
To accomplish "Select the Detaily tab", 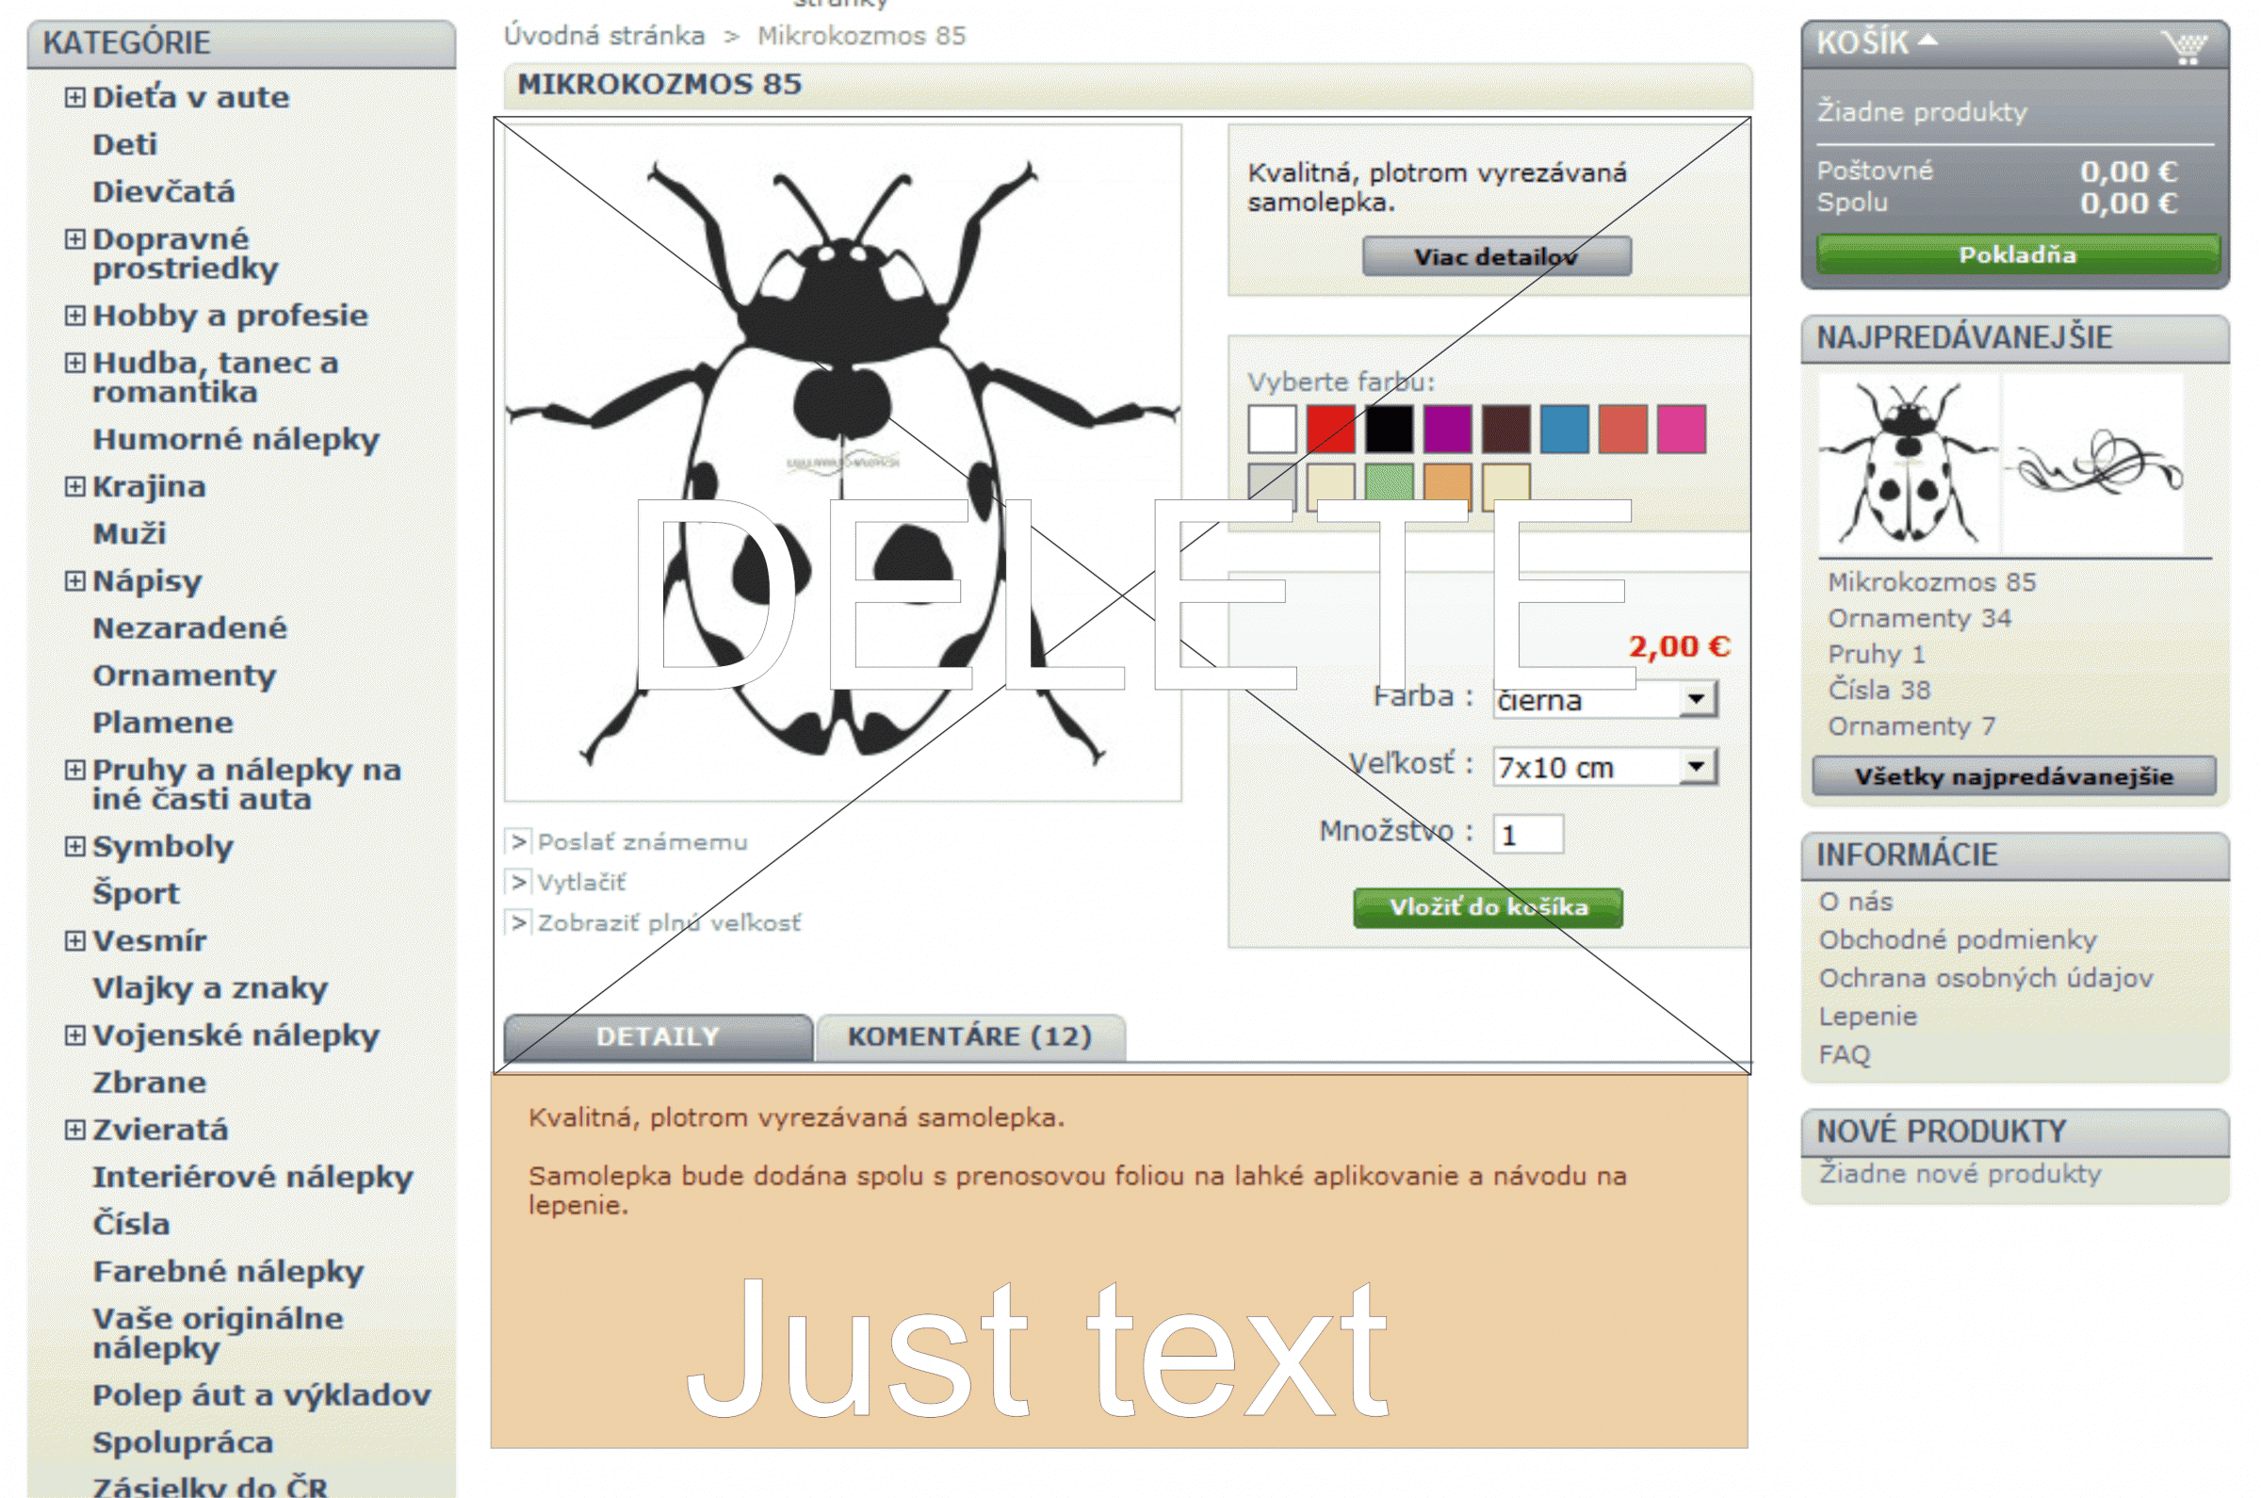I will (x=658, y=1036).
